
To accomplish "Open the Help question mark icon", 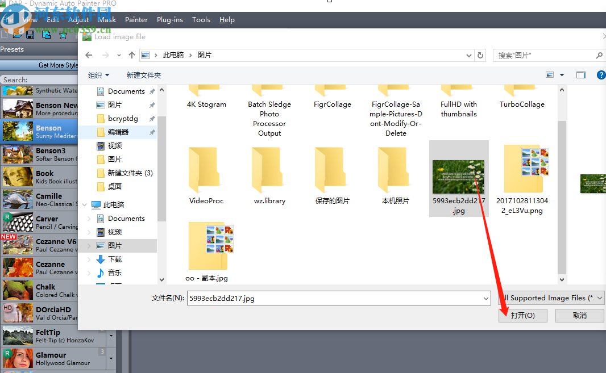I will (601, 74).
